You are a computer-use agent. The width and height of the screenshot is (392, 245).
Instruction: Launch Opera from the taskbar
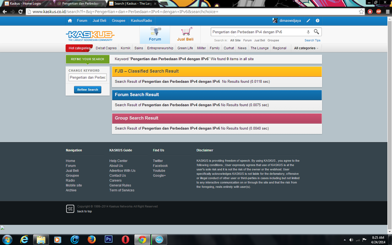click(125, 239)
